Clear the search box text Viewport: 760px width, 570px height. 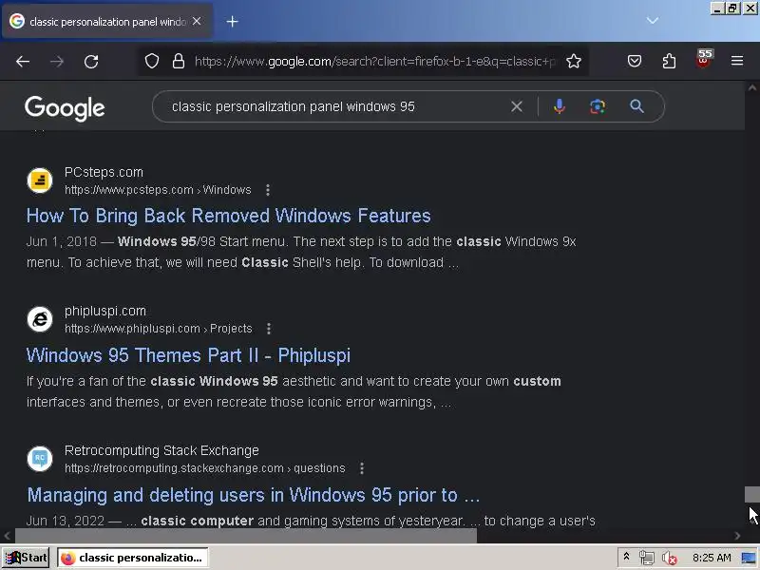[x=517, y=106]
